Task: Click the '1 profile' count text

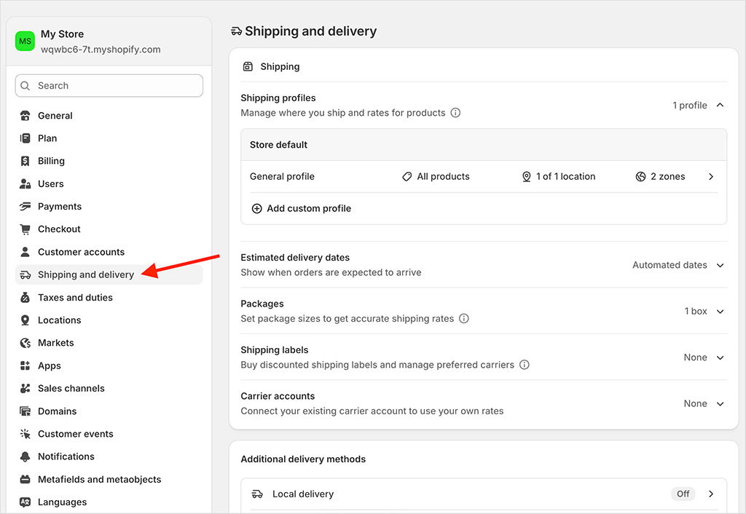Action: click(x=690, y=105)
